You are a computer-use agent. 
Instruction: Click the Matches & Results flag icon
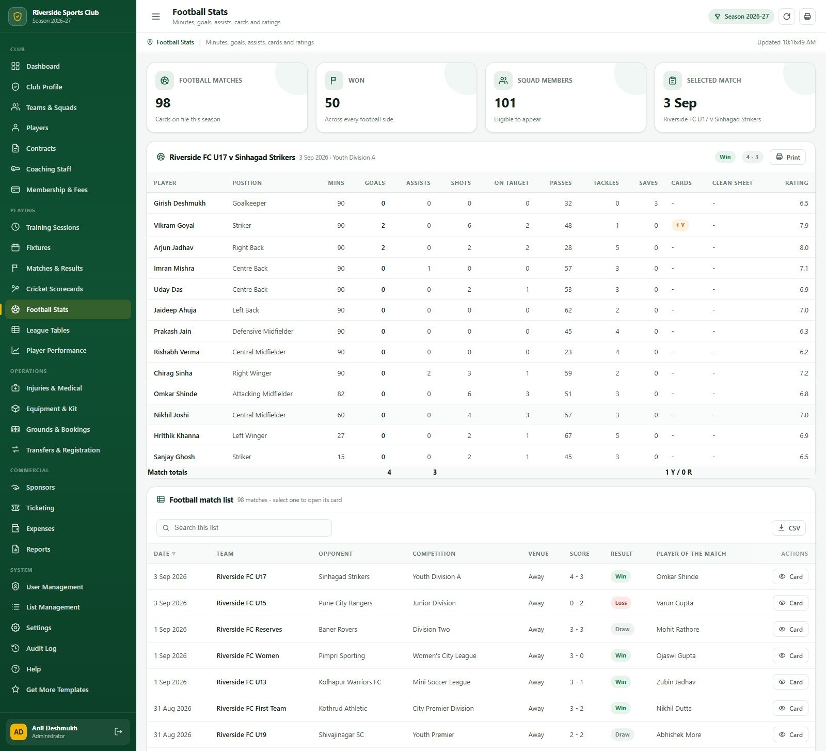tap(15, 268)
